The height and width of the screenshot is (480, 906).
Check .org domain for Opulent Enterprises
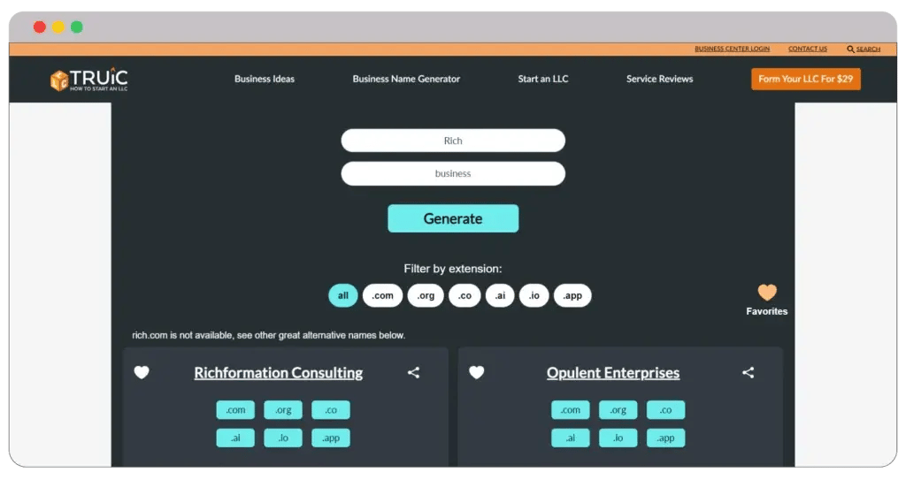[618, 410]
